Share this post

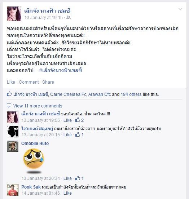(x=48, y=82)
